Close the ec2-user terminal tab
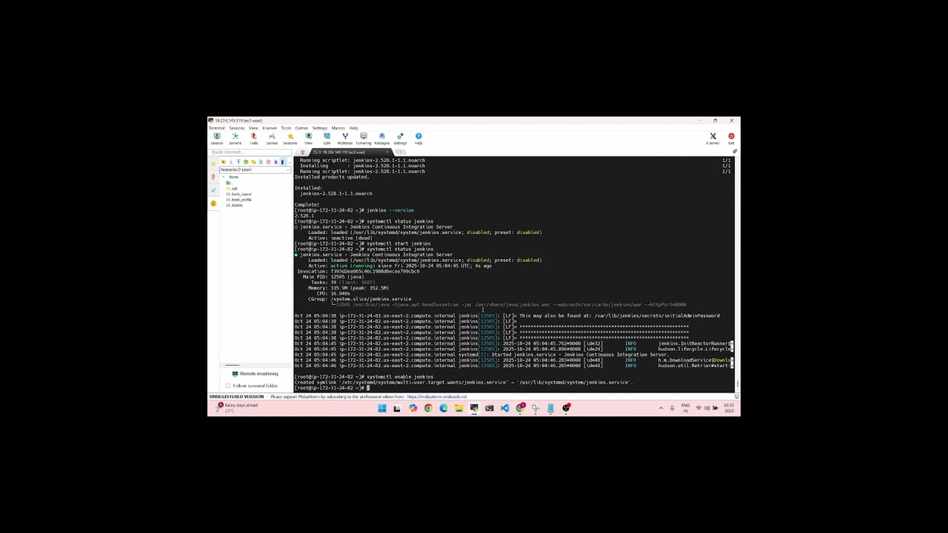The height and width of the screenshot is (533, 948). tap(387, 152)
